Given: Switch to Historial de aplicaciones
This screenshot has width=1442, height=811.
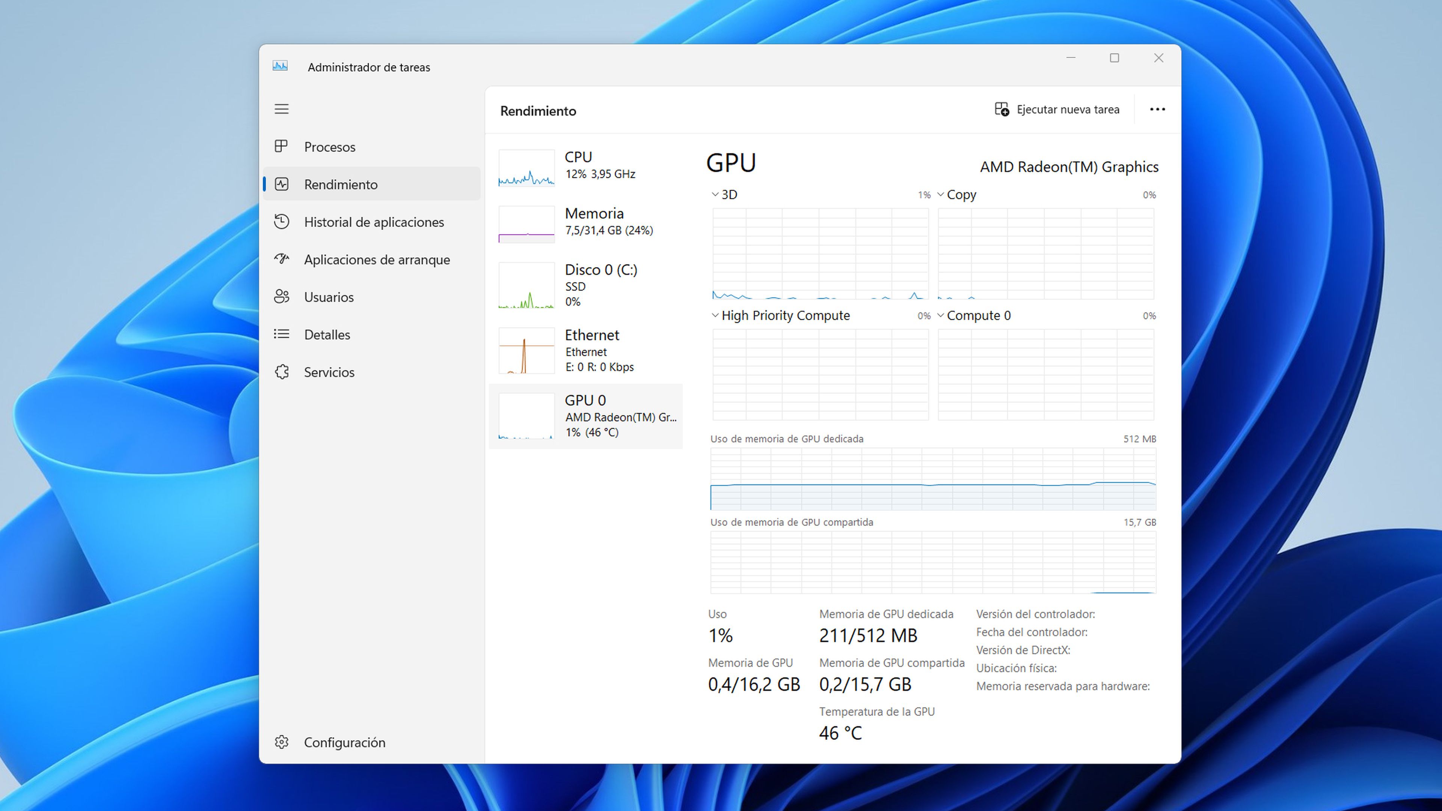Looking at the screenshot, I should [372, 222].
